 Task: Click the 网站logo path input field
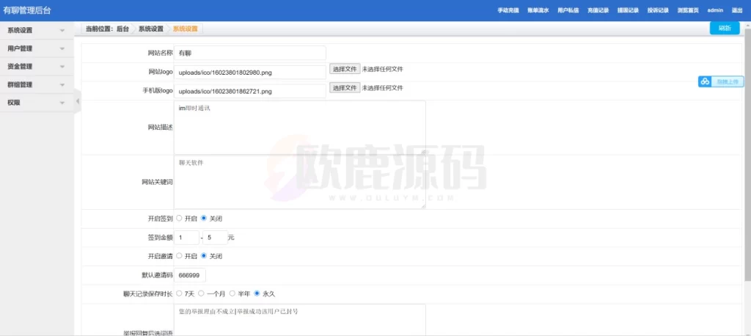pyautogui.click(x=249, y=73)
